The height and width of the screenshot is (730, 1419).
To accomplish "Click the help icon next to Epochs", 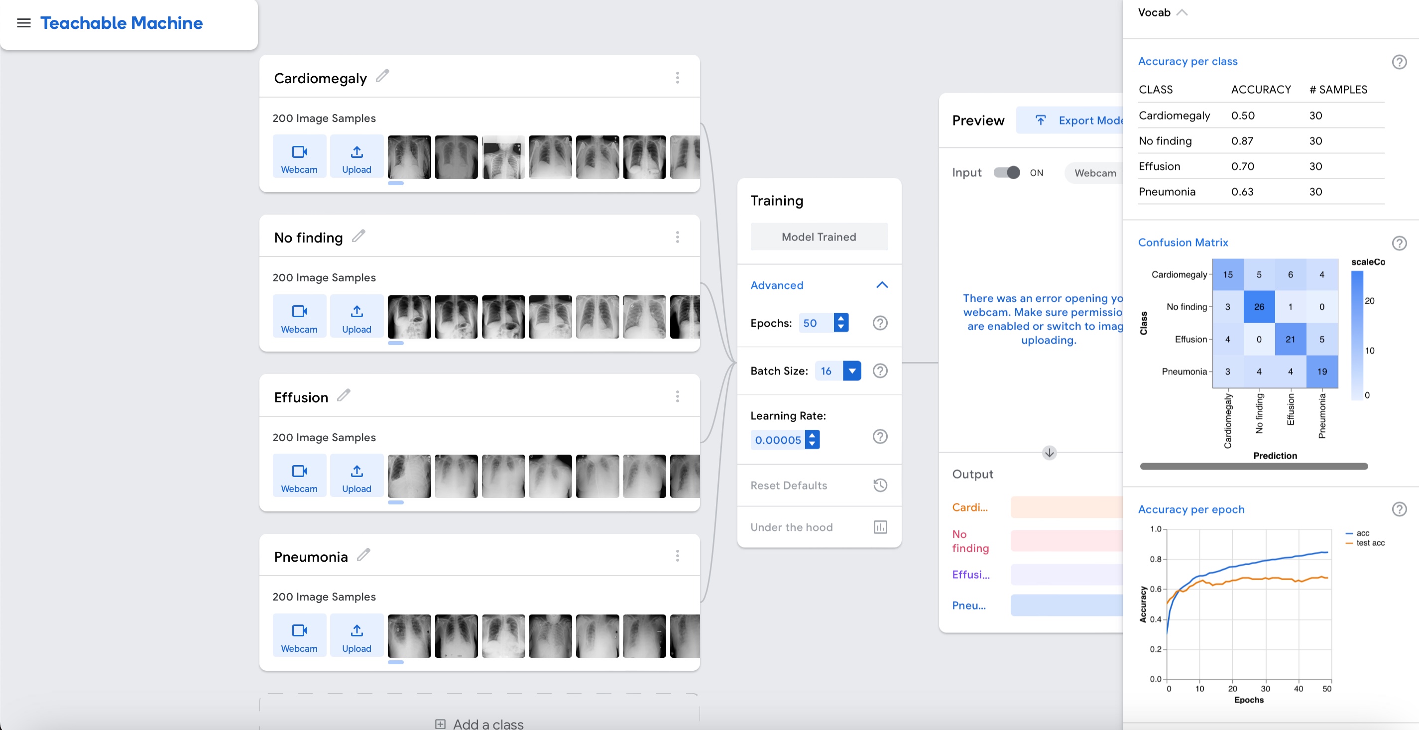I will point(880,323).
